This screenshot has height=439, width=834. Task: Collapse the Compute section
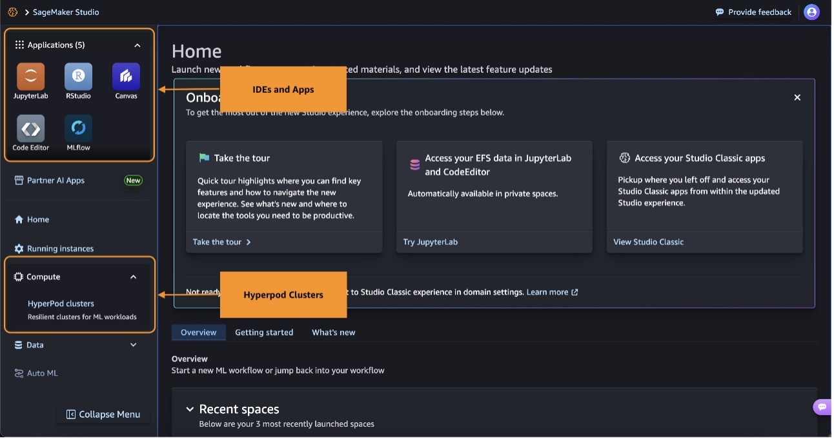coord(133,277)
